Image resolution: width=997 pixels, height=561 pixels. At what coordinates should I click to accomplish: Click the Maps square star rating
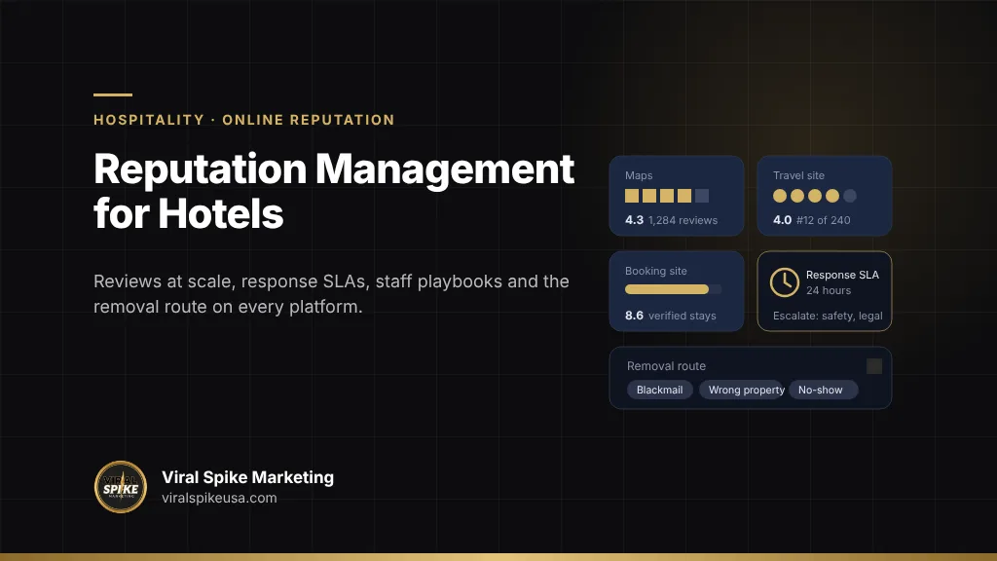667,196
